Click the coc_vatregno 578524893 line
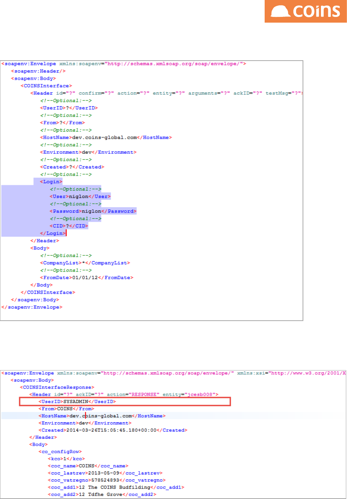Screen dimensions: 347x499 point(106,480)
